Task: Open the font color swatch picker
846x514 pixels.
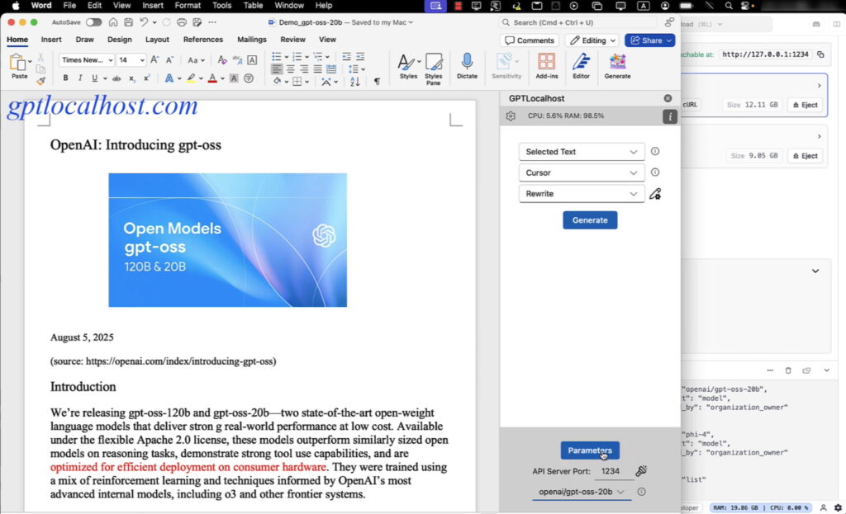Action: point(211,77)
